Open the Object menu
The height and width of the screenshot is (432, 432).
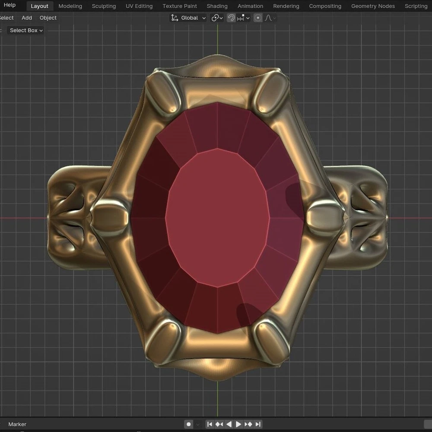click(x=48, y=18)
